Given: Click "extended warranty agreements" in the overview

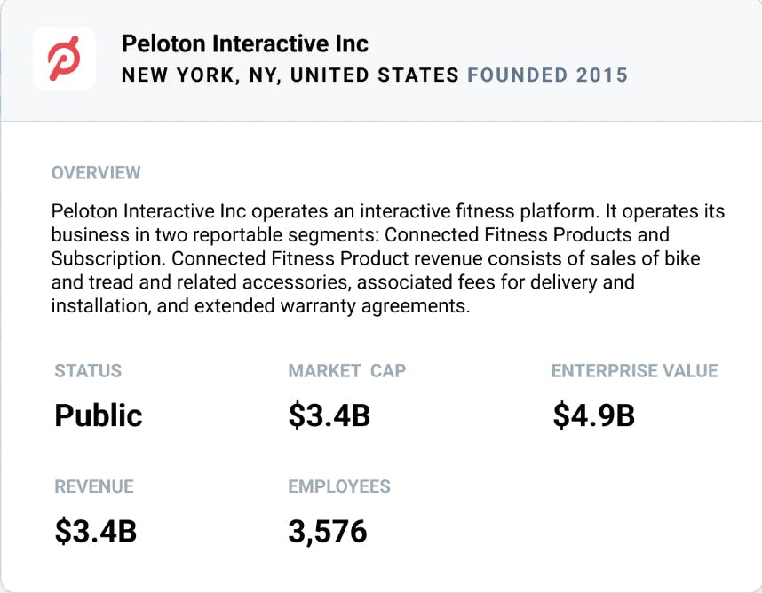Looking at the screenshot, I should pos(321,304).
